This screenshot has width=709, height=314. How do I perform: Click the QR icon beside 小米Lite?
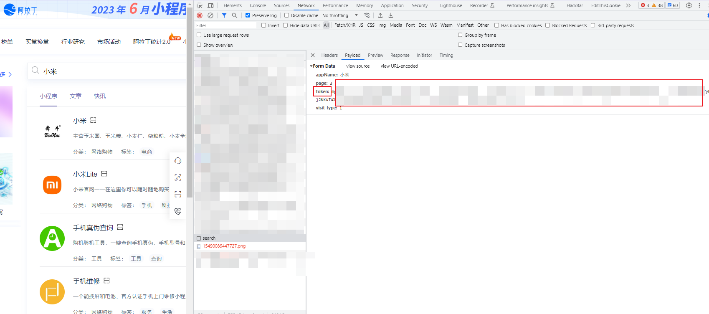104,174
